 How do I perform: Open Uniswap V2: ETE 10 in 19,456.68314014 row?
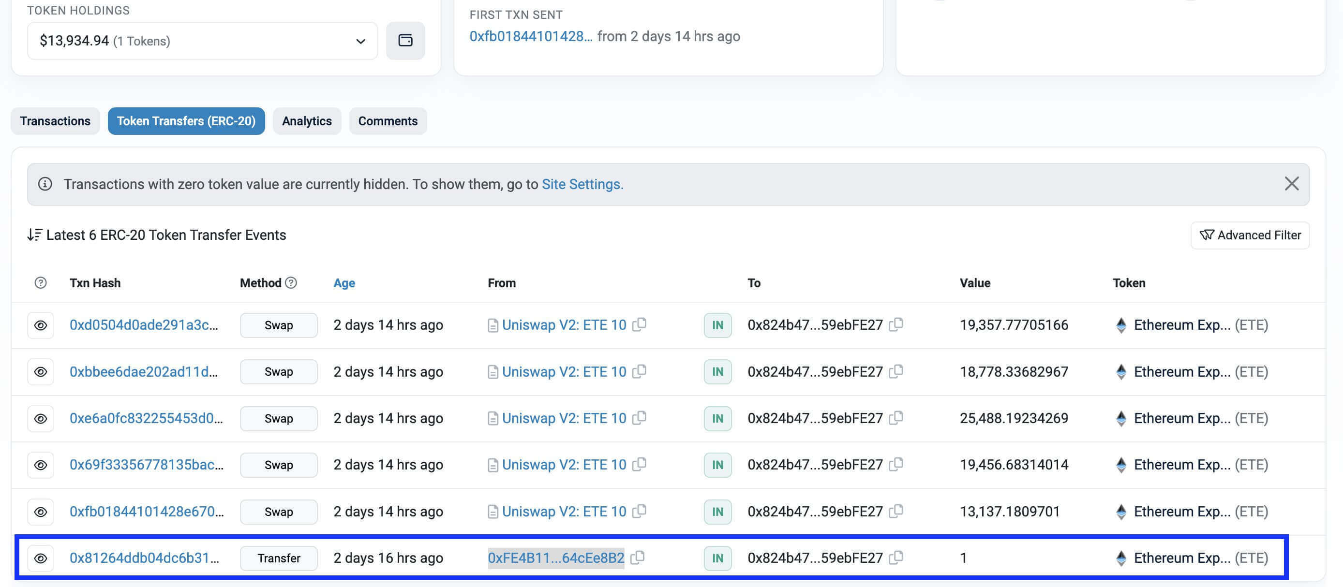pos(564,465)
